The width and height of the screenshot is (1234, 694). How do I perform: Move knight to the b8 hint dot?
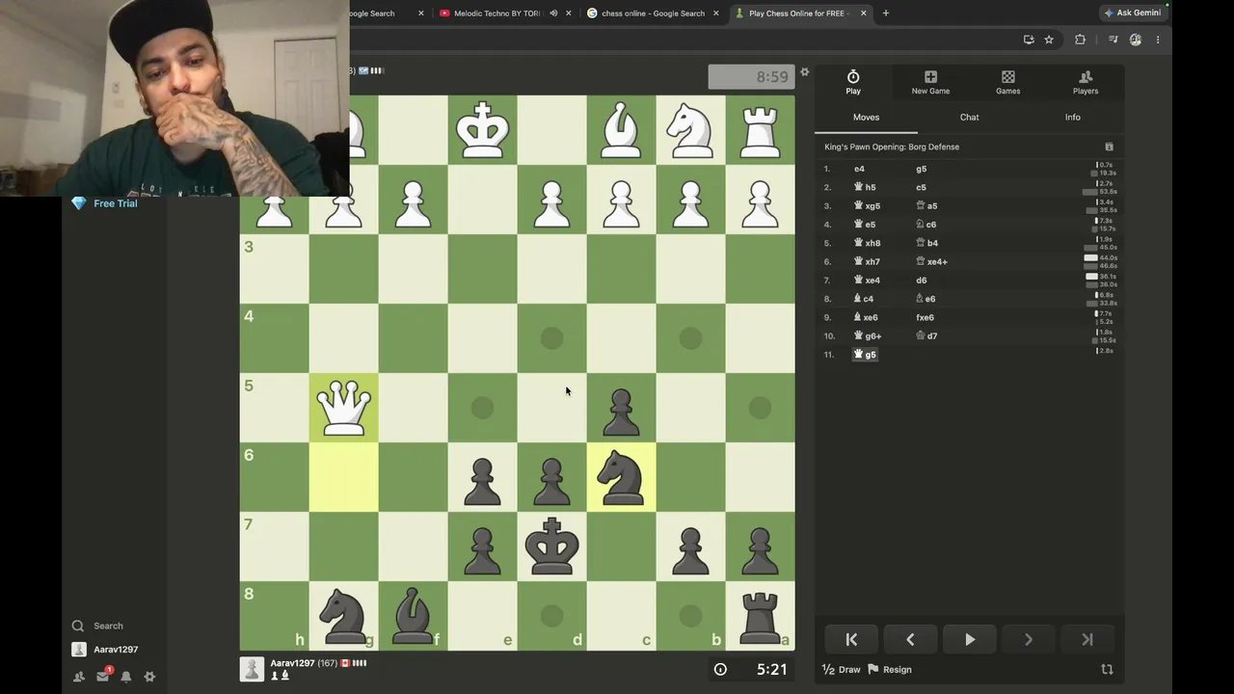691,616
